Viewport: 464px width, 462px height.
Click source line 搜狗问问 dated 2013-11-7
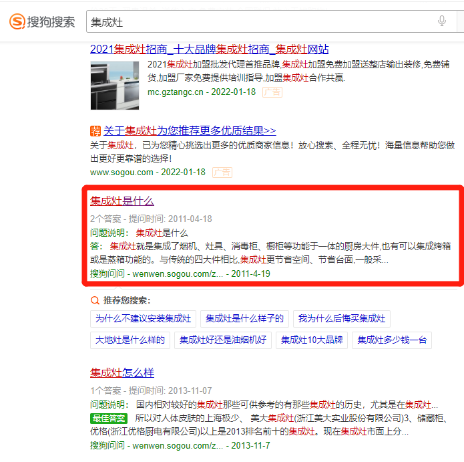pyautogui.click(x=180, y=445)
